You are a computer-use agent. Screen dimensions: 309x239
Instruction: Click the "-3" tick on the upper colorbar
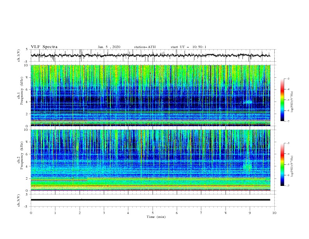(x=288, y=78)
